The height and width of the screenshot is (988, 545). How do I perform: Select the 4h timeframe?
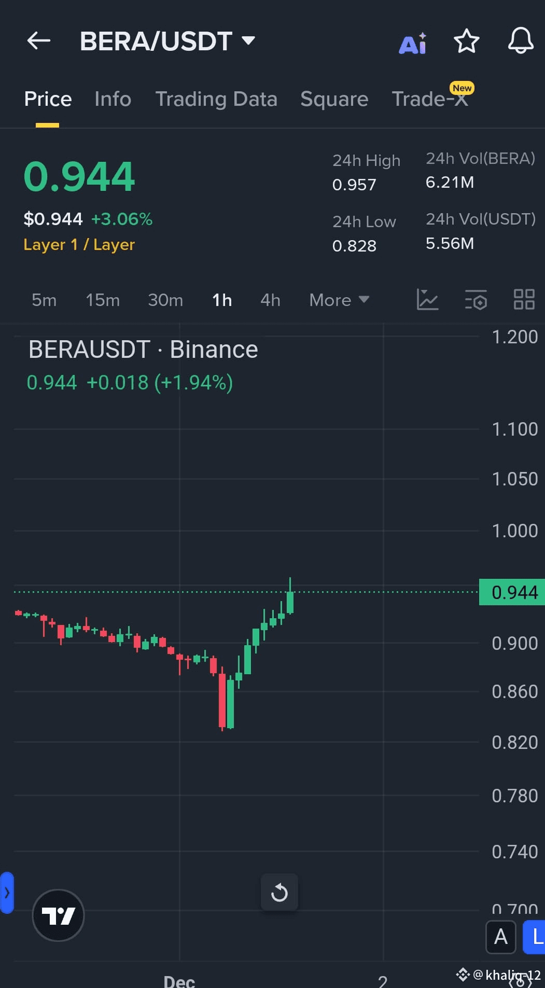270,300
